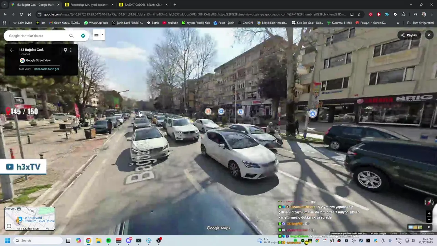Open the ChatGPT bookmark
This screenshot has width=437, height=246.
point(245,23)
